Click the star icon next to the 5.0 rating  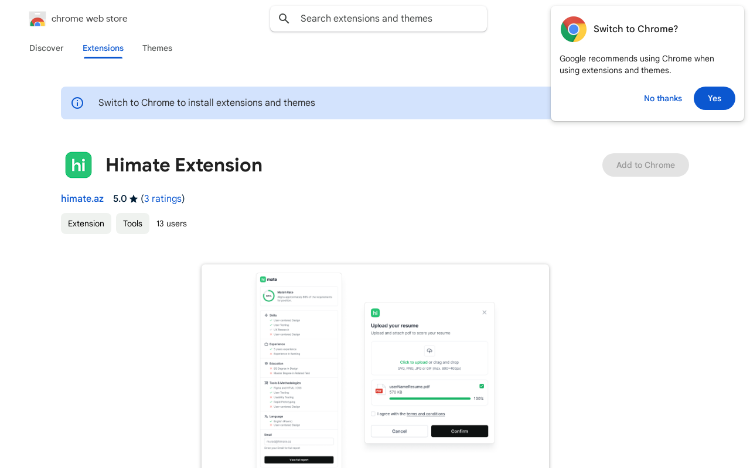(134, 198)
